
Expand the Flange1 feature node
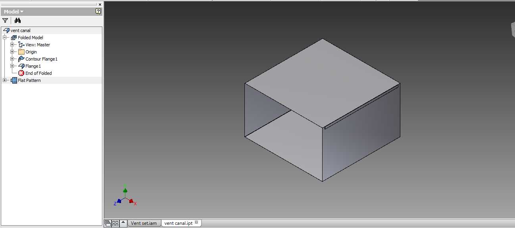12,66
